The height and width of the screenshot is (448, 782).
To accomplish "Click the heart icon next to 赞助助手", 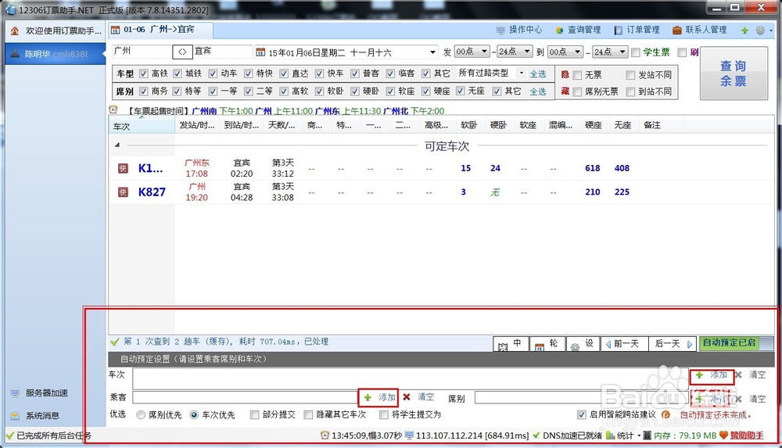I will click(x=723, y=435).
